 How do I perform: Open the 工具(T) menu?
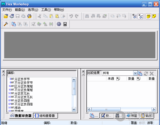pos(46,10)
